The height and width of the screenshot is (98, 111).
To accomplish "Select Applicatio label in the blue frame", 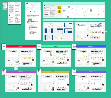I will [x=97, y=64].
